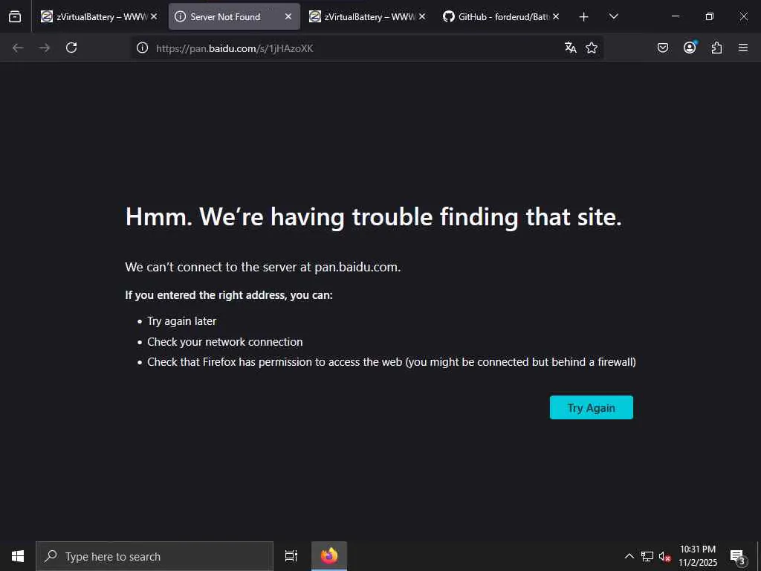761x571 pixels.
Task: Open the Windows Start menu
Action: [x=18, y=556]
